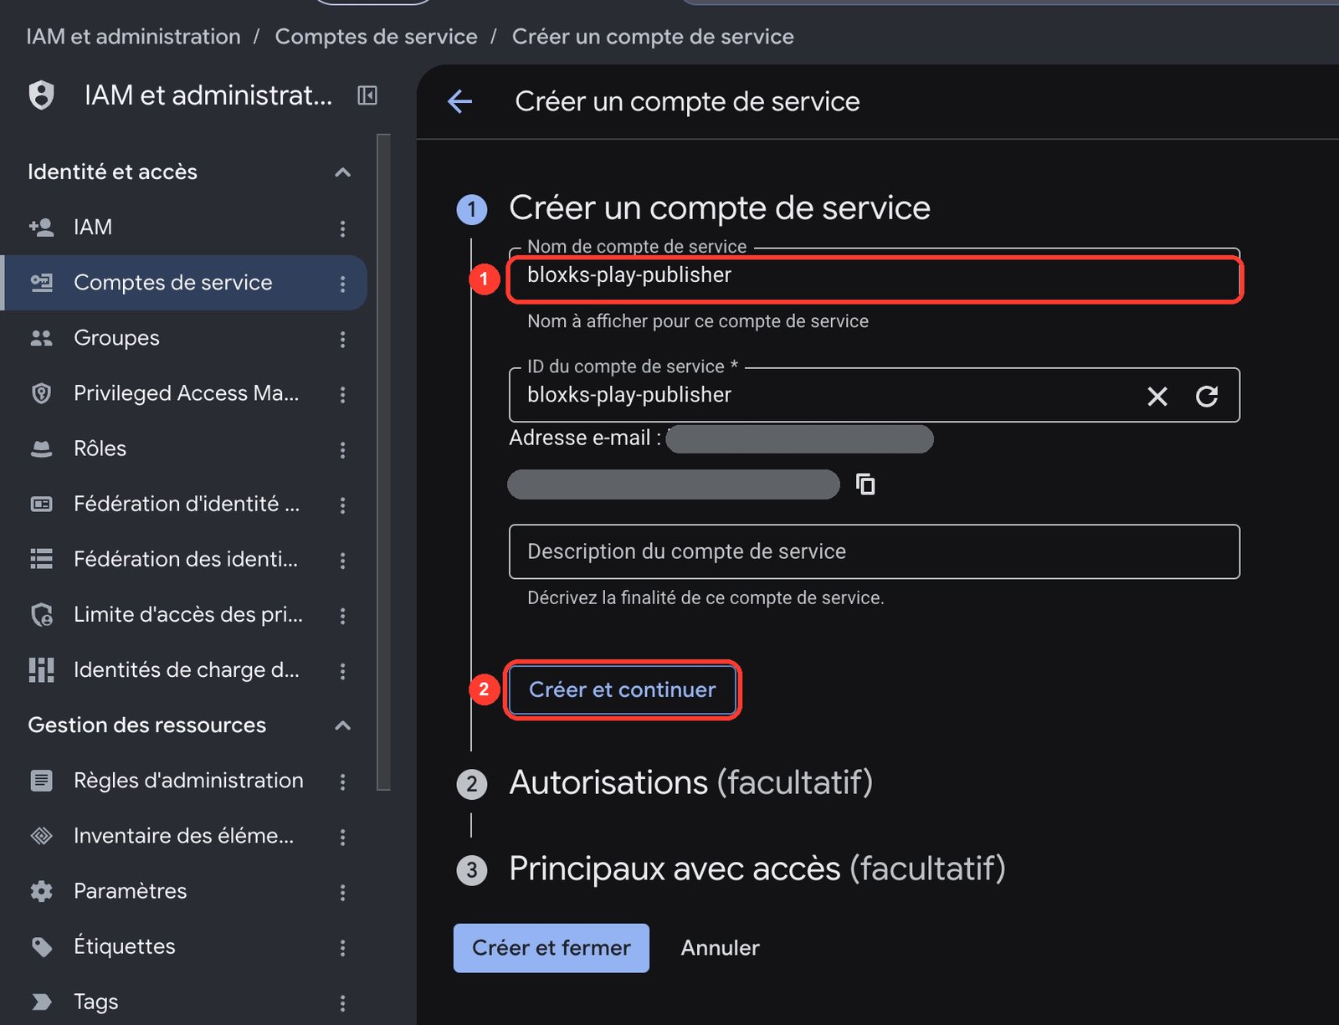
Task: Clear the service account ID field
Action: tap(1157, 396)
